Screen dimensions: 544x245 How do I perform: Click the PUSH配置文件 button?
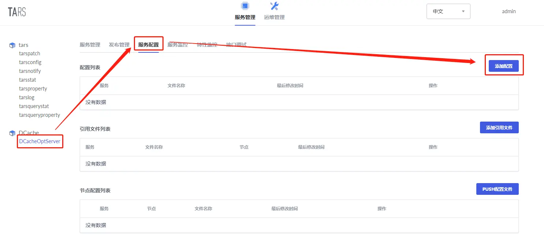(x=497, y=189)
